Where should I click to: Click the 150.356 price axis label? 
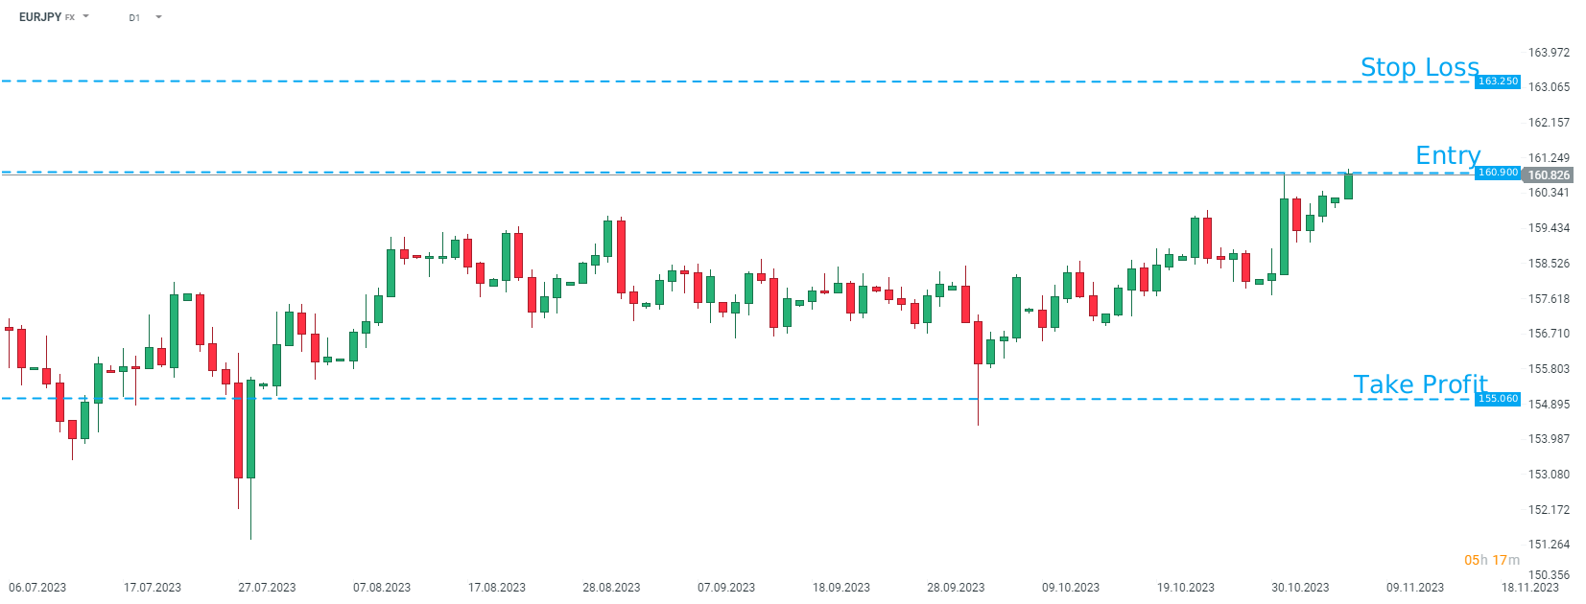click(1549, 575)
